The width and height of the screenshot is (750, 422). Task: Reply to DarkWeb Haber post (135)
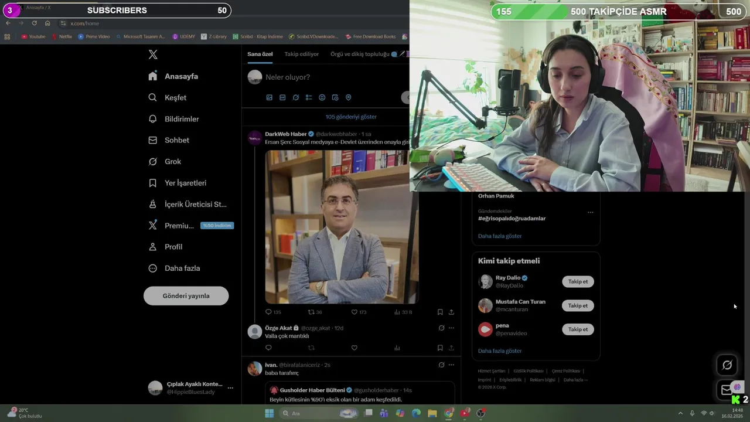273,312
